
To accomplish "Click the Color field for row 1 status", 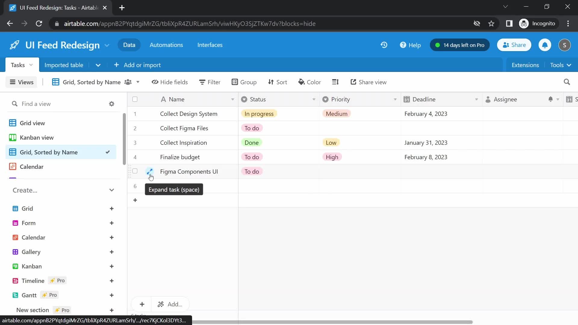I will point(259,114).
